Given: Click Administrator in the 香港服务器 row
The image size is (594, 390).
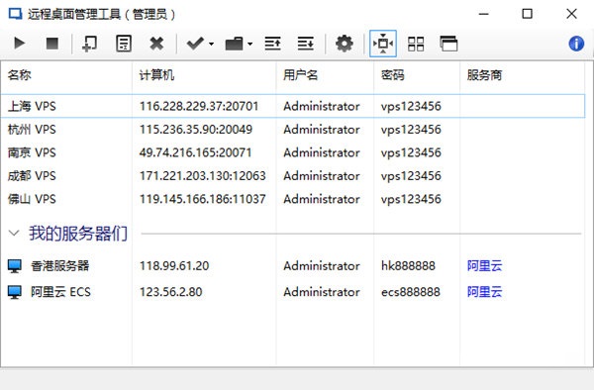Looking at the screenshot, I should click(x=322, y=266).
